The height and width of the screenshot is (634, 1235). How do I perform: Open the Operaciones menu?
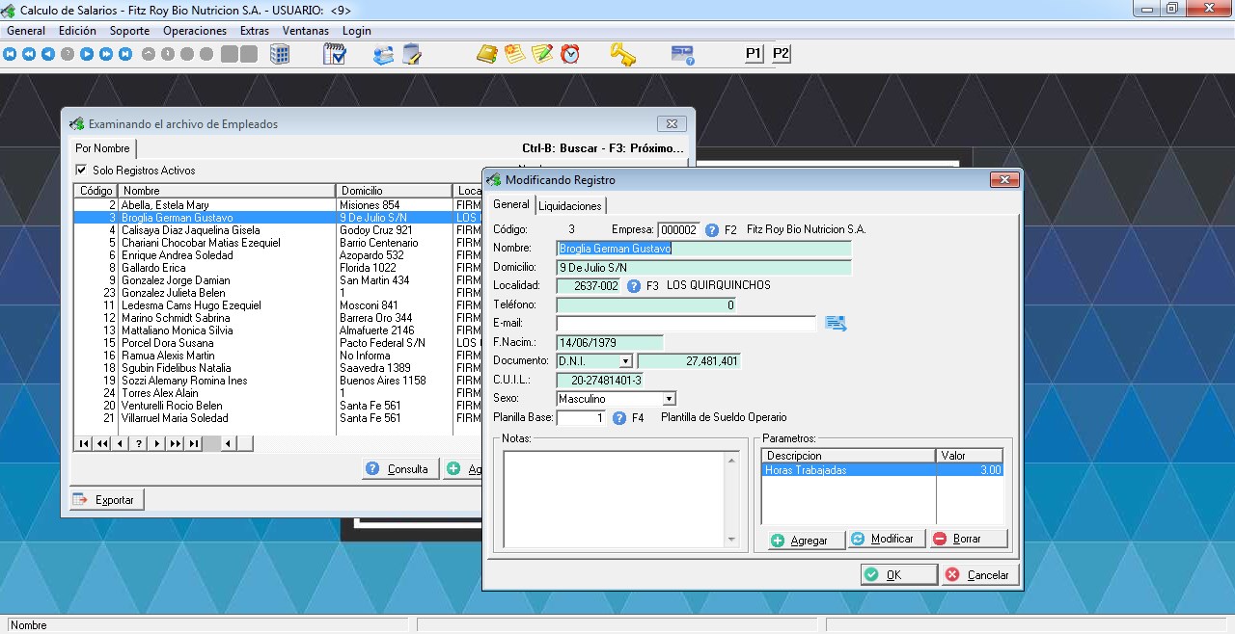coord(194,31)
